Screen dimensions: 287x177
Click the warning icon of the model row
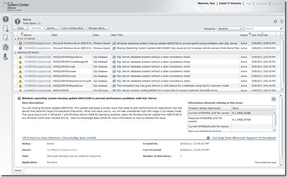20,76
